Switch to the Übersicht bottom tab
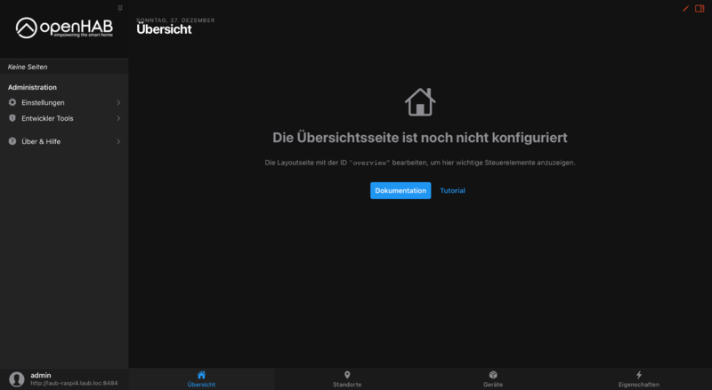Screen dimensions: 712x390 201,378
